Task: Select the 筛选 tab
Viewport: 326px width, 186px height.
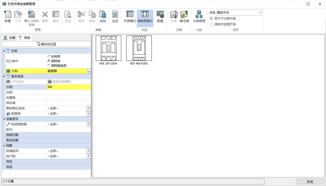Action: (x=24, y=38)
